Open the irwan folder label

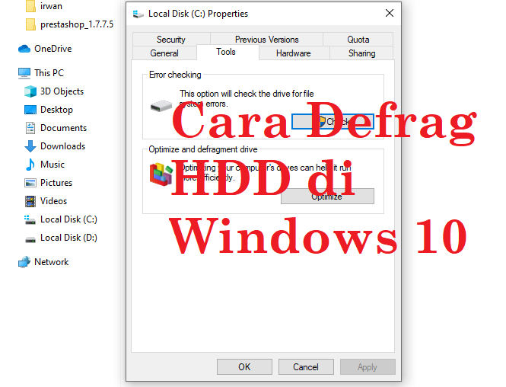[x=51, y=6]
